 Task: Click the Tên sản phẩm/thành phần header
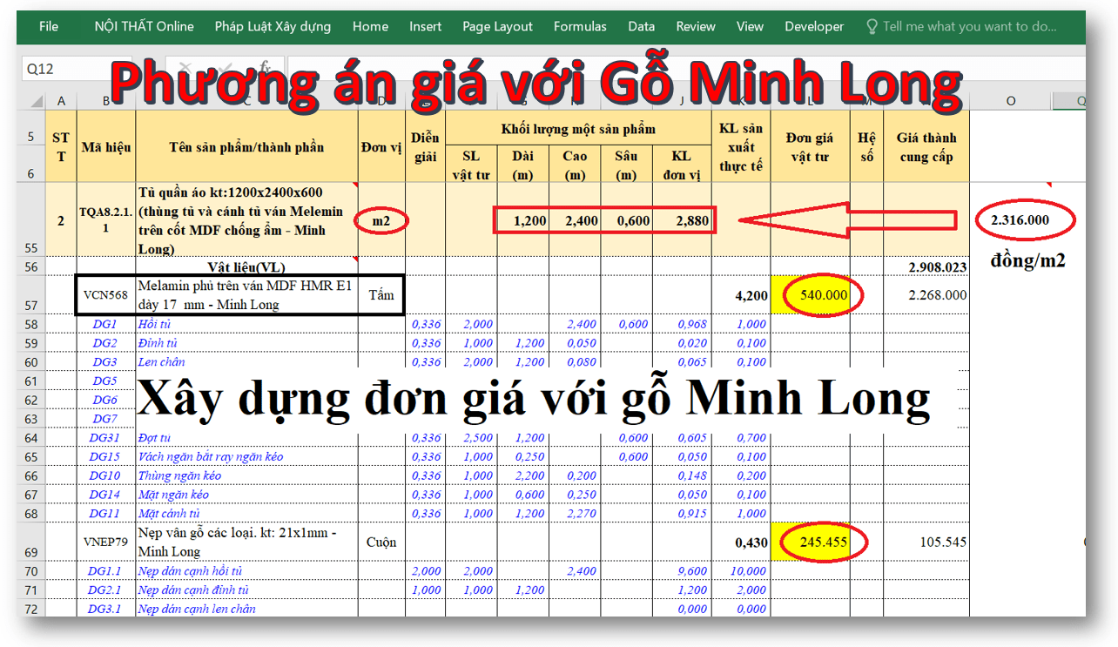[246, 146]
